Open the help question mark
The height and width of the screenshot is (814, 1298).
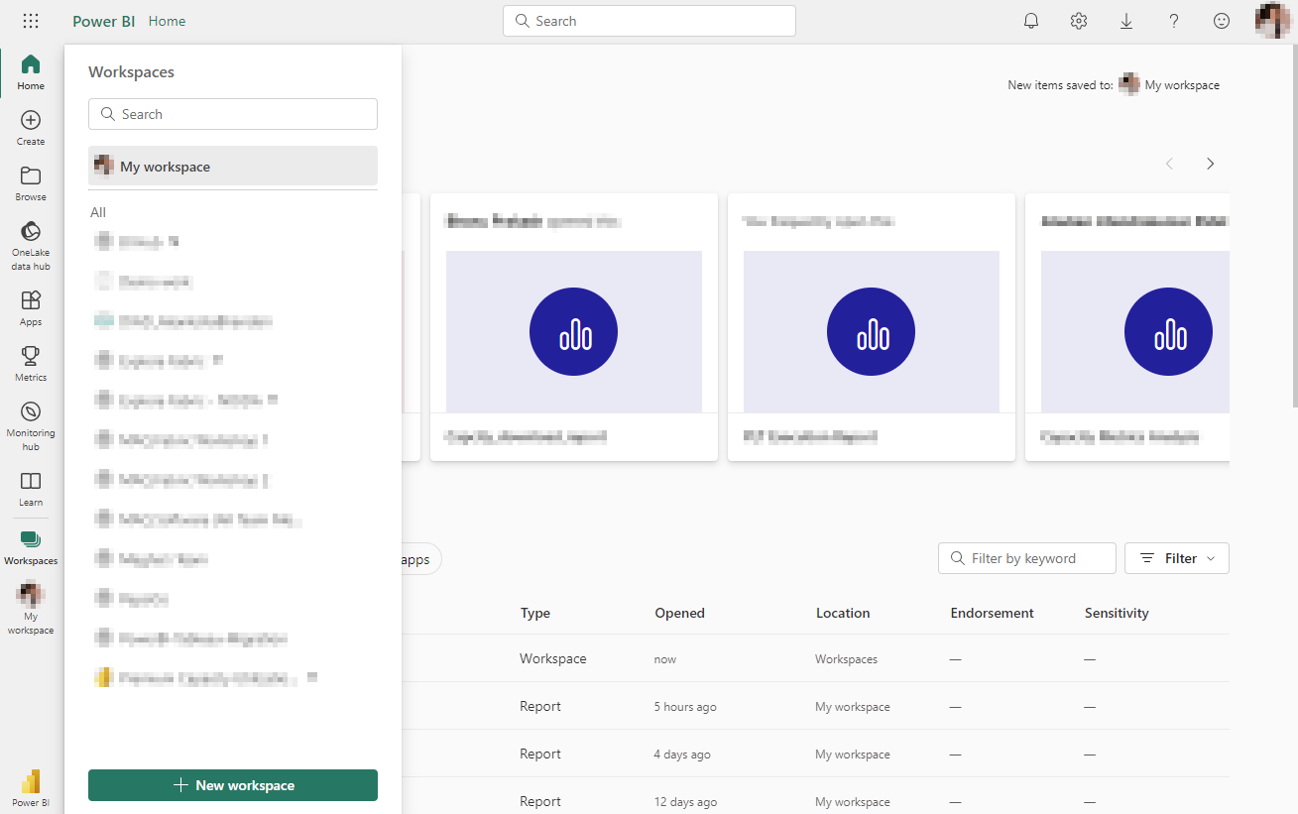(1174, 21)
